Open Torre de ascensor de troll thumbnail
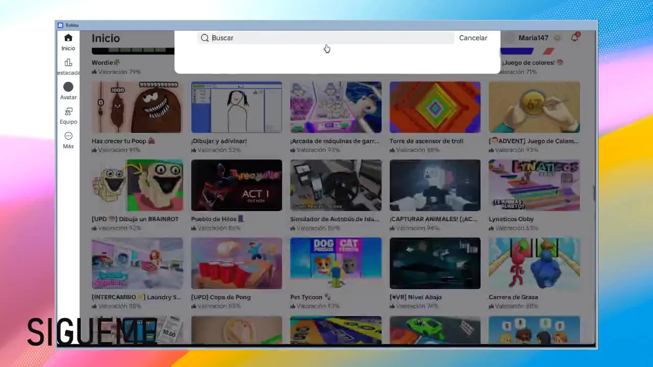653x367 pixels. click(x=435, y=107)
